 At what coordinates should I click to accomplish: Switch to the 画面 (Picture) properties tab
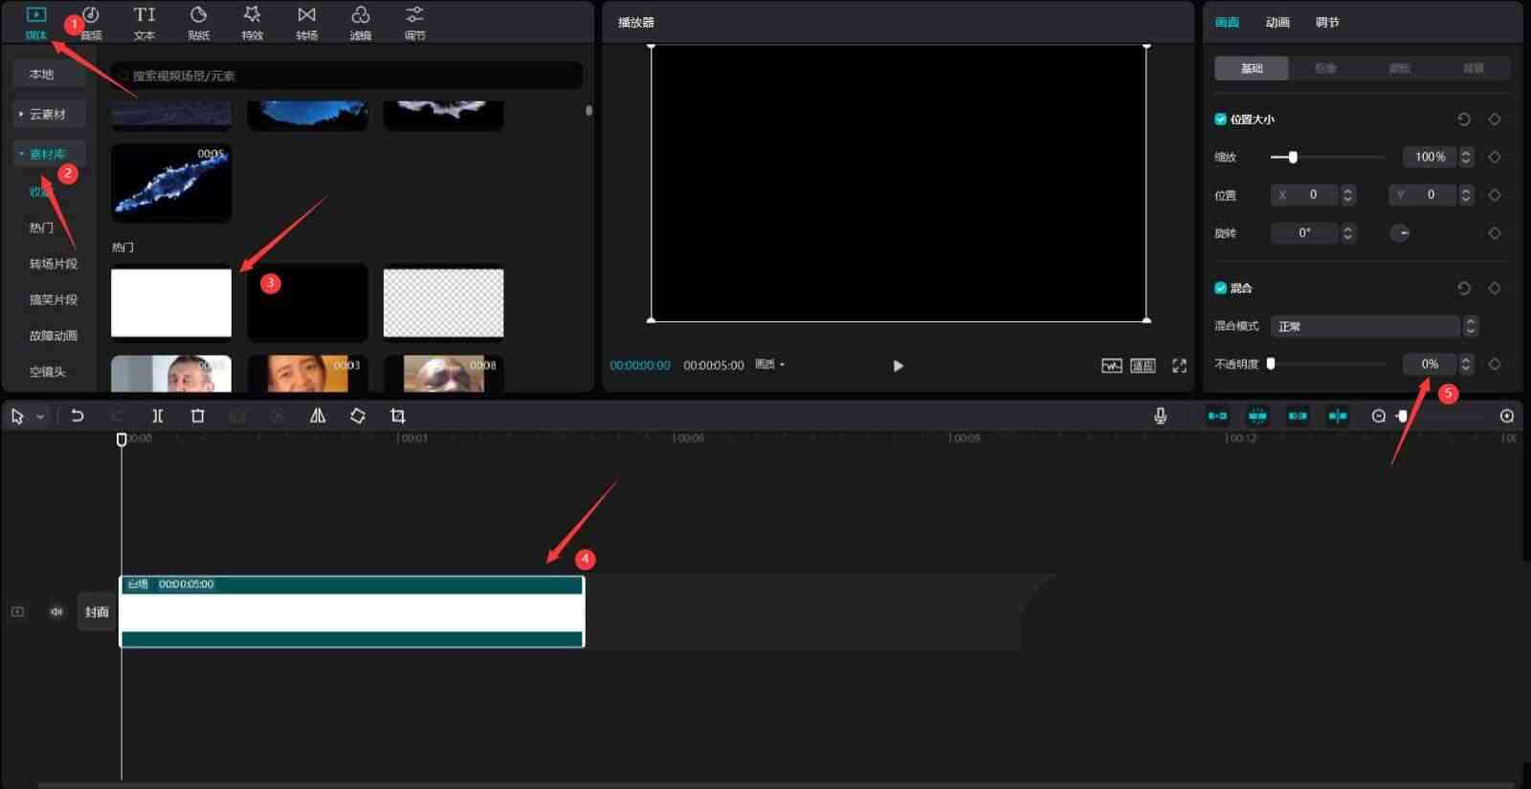(x=1227, y=22)
